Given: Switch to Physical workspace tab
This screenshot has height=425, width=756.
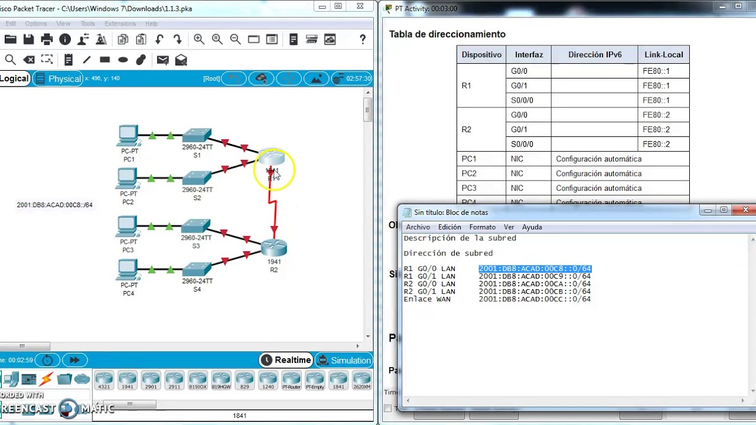Looking at the screenshot, I should (58, 79).
